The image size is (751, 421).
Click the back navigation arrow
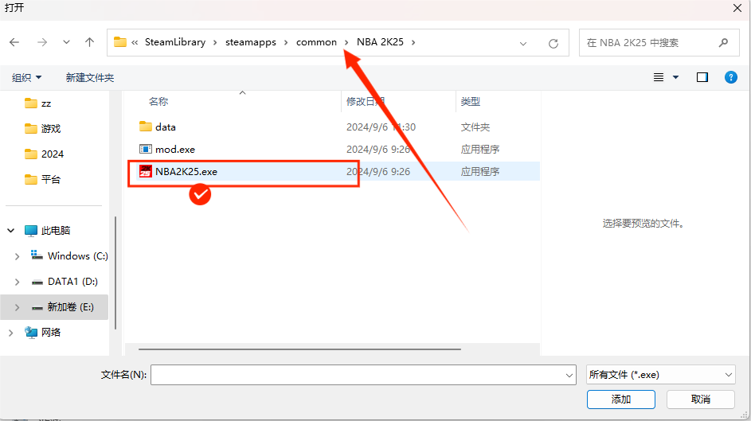click(x=14, y=42)
